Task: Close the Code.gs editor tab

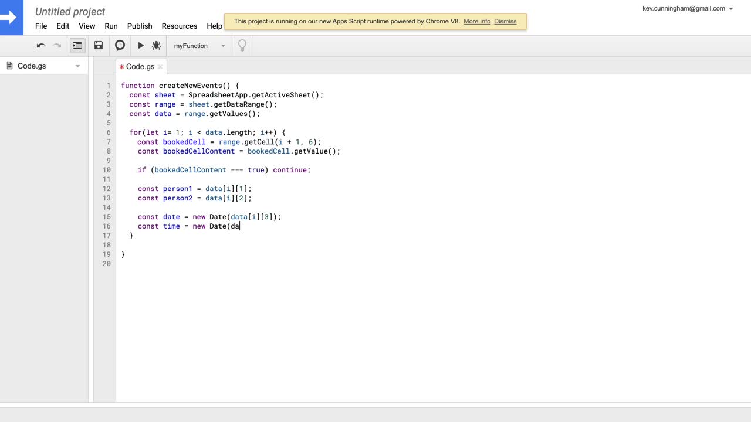Action: (160, 67)
